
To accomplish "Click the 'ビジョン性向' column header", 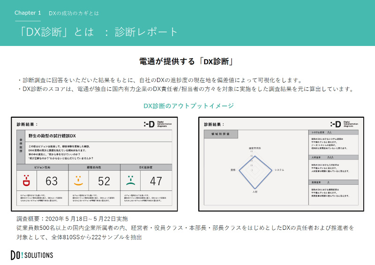I will pos(42,167).
